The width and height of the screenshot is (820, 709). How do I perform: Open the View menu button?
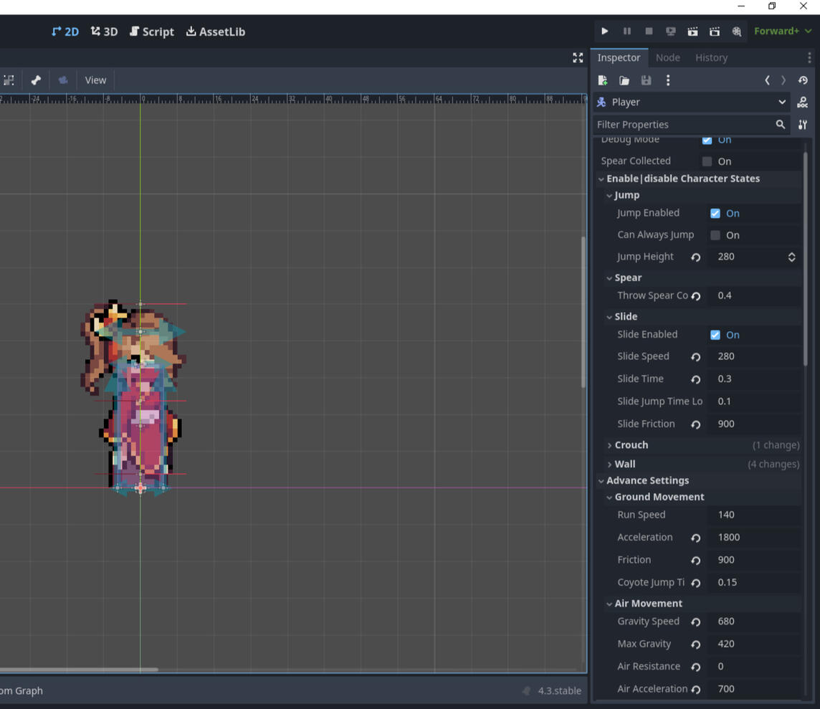click(95, 80)
